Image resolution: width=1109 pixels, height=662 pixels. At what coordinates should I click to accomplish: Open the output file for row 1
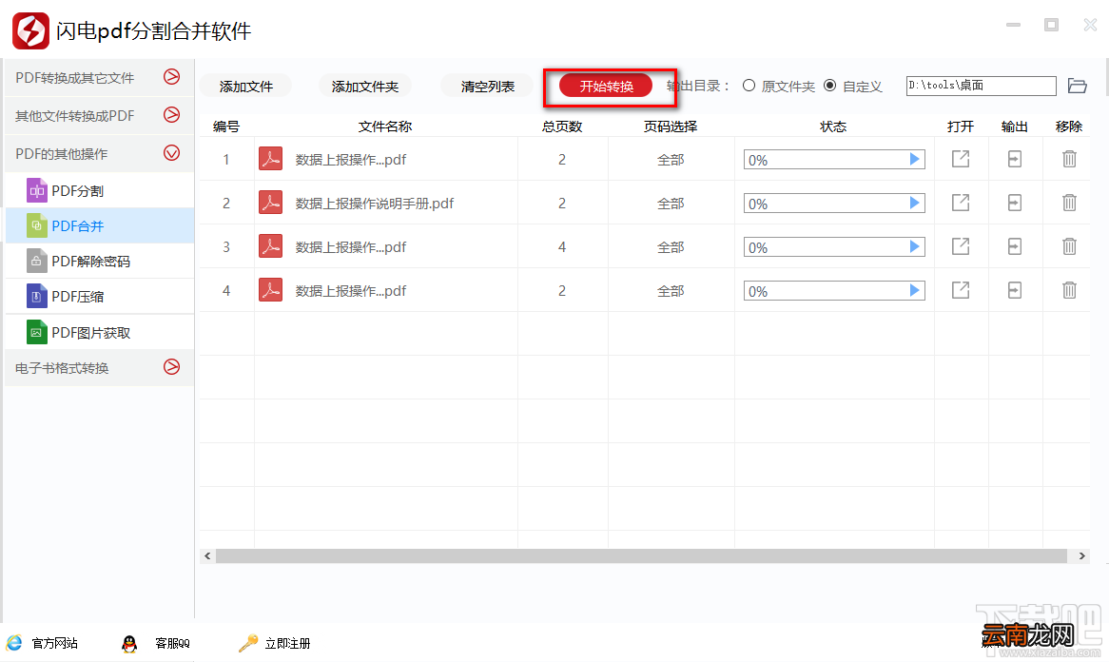961,159
